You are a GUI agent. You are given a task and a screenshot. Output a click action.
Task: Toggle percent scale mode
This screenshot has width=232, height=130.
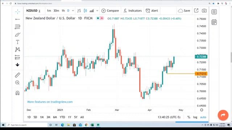(188, 117)
